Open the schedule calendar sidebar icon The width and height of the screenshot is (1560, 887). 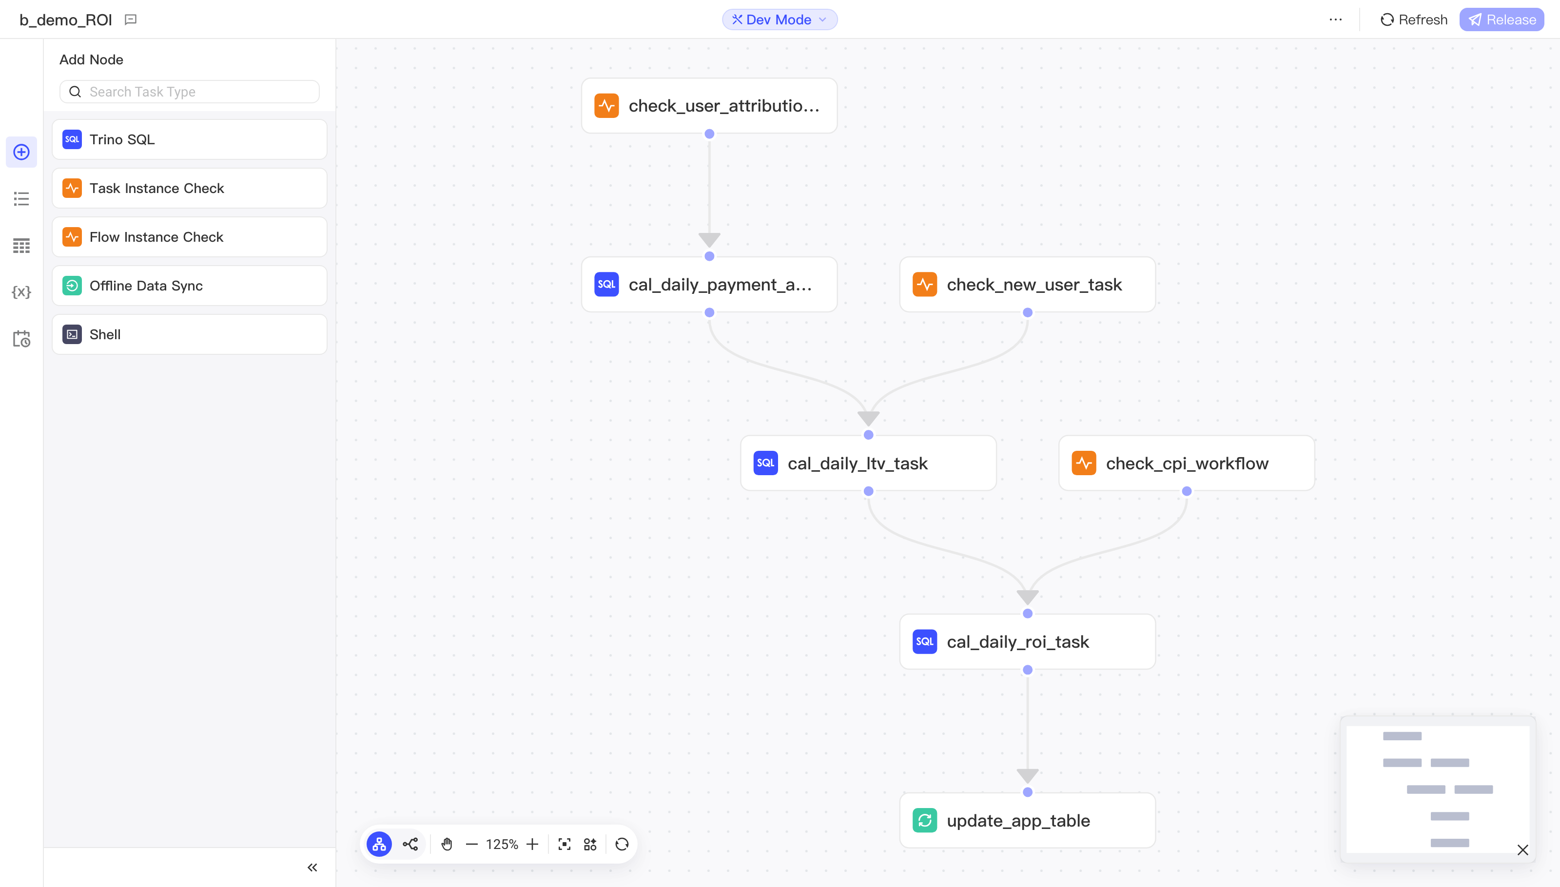(21, 339)
